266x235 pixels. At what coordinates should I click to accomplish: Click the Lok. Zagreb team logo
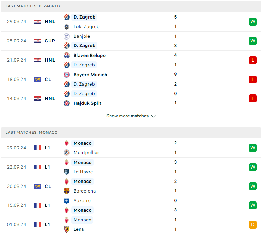tap(66, 27)
